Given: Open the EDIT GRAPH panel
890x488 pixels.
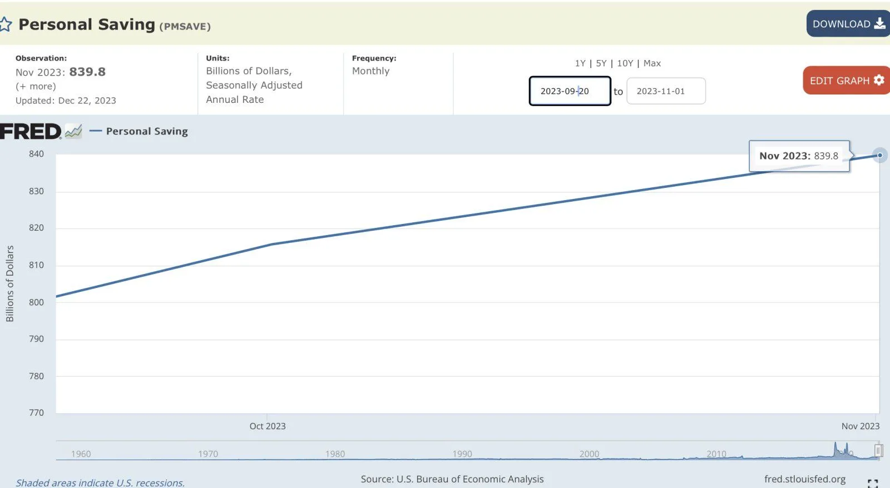Looking at the screenshot, I should click(x=840, y=81).
